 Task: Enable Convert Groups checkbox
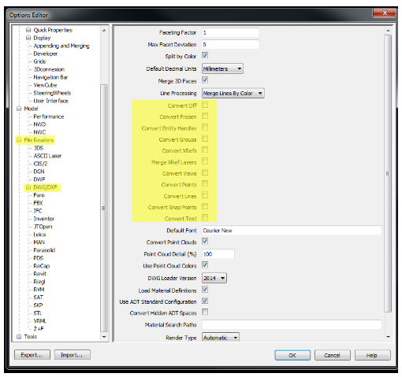[205, 139]
